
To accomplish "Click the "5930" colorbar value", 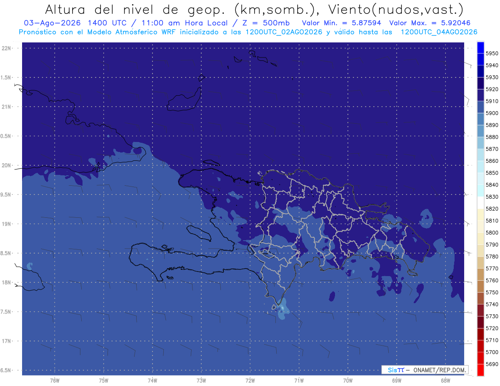I will click(x=492, y=77).
